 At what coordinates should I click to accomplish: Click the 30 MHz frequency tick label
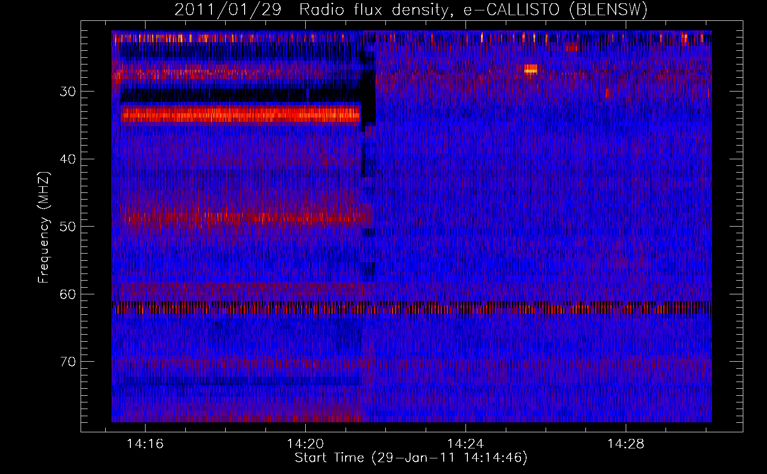(68, 91)
